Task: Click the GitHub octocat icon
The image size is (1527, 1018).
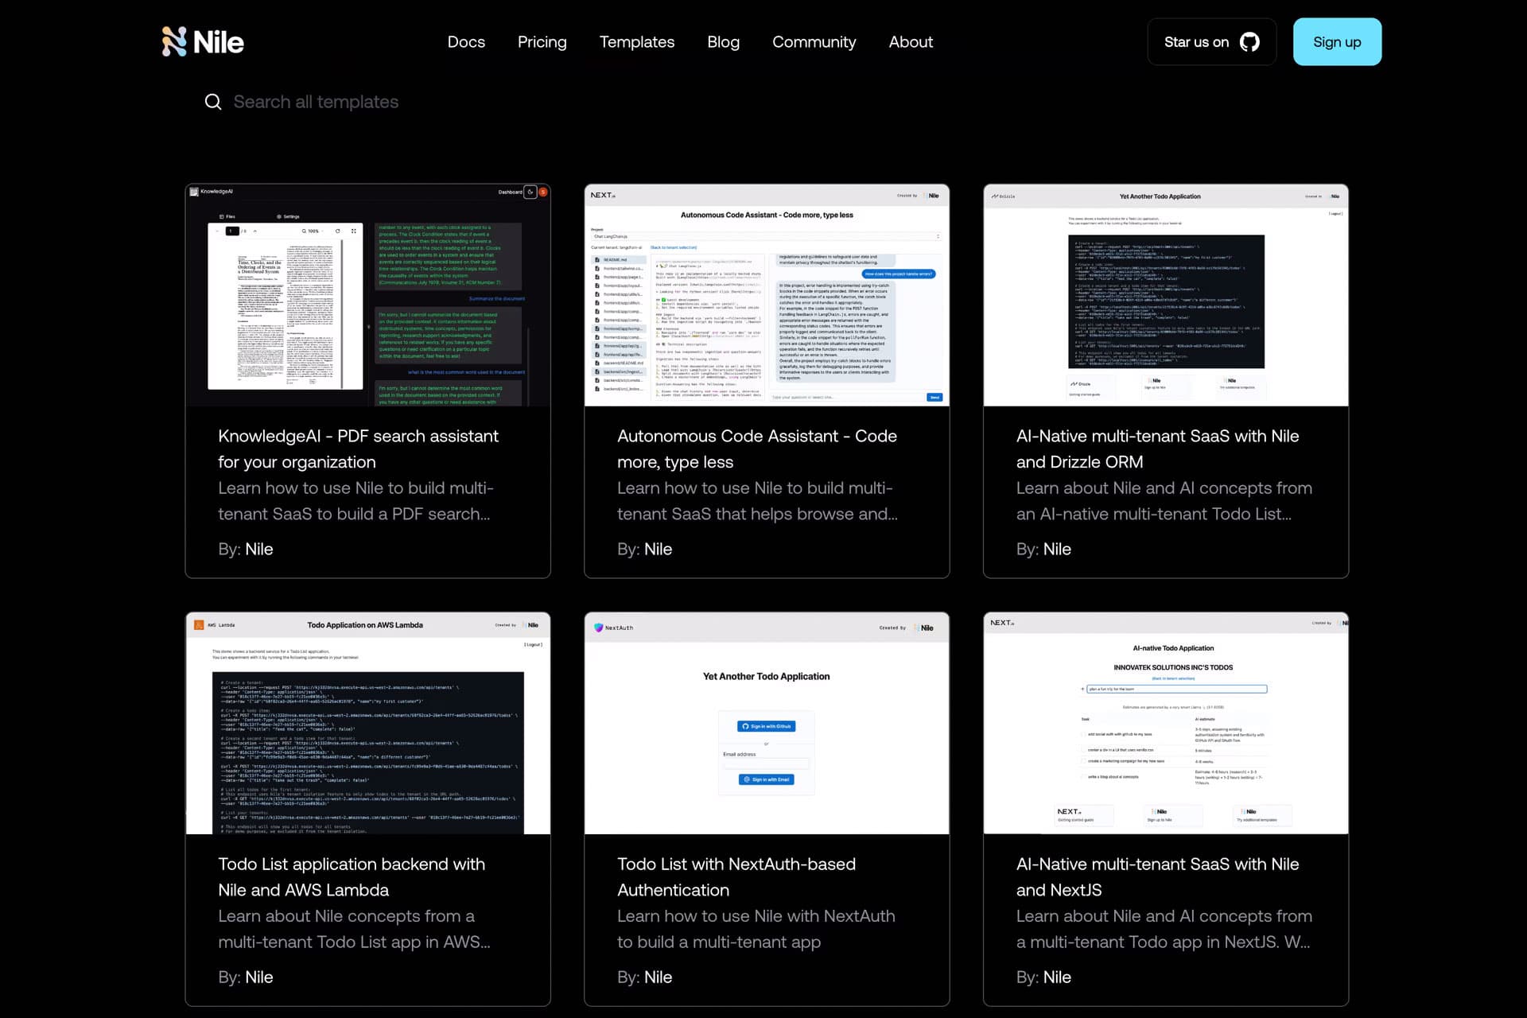Action: point(1249,42)
